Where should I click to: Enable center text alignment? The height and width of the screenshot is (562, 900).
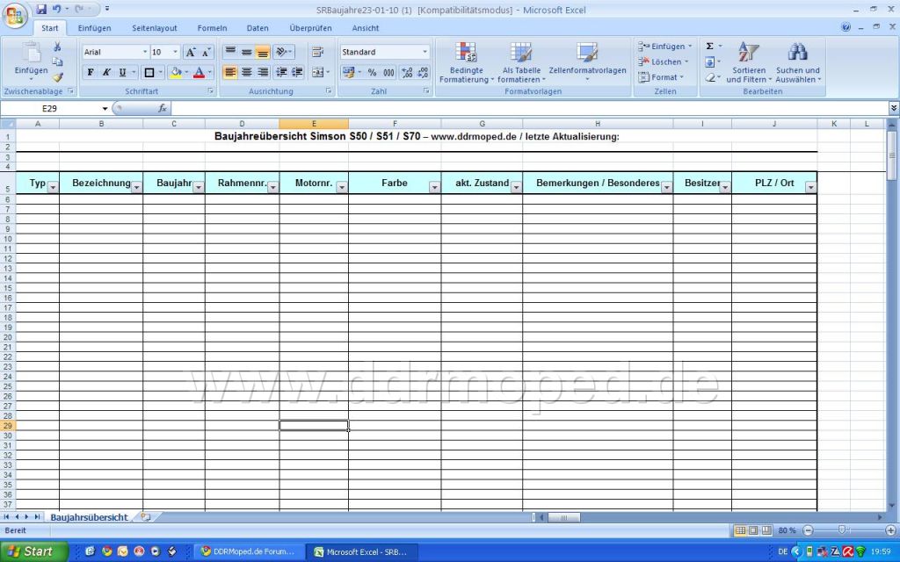246,73
